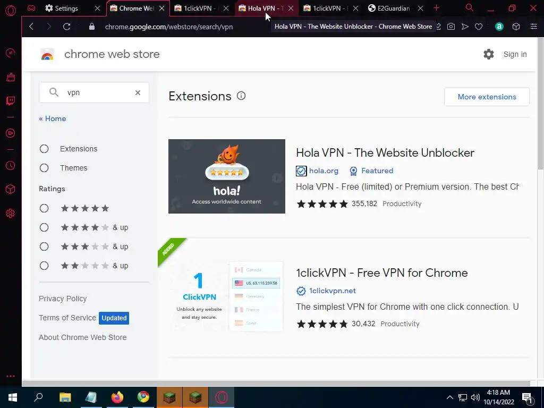Image resolution: width=544 pixels, height=408 pixels.
Task: Open File Explorer from the taskbar
Action: tap(65, 397)
